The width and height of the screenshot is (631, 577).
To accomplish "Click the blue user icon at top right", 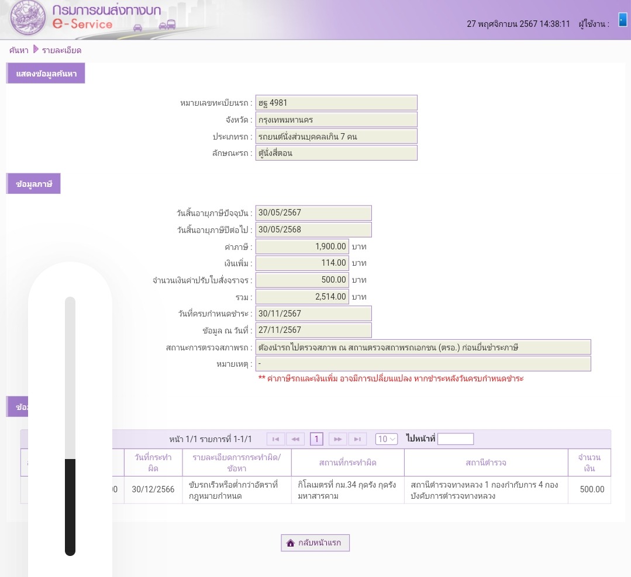I will pyautogui.click(x=623, y=19).
